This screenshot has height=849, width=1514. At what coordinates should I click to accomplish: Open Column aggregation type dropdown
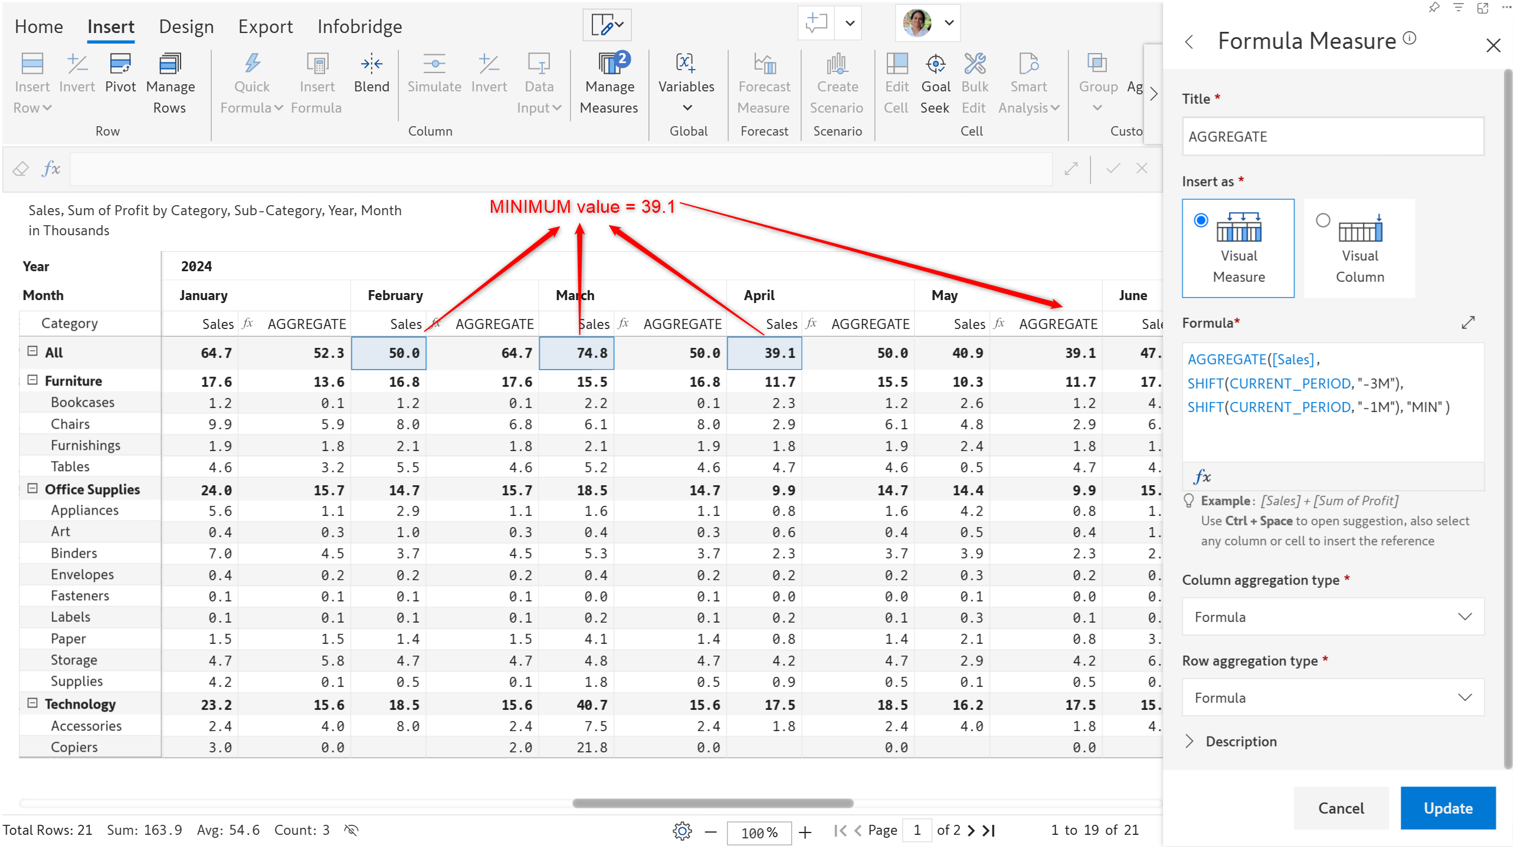1332,617
